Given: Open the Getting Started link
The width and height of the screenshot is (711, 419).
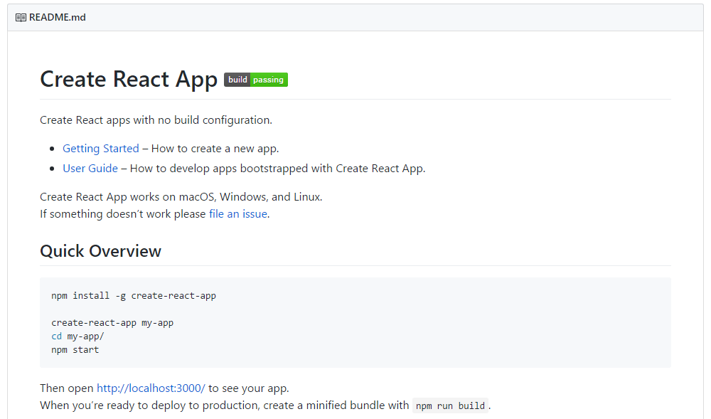Looking at the screenshot, I should (x=101, y=149).
